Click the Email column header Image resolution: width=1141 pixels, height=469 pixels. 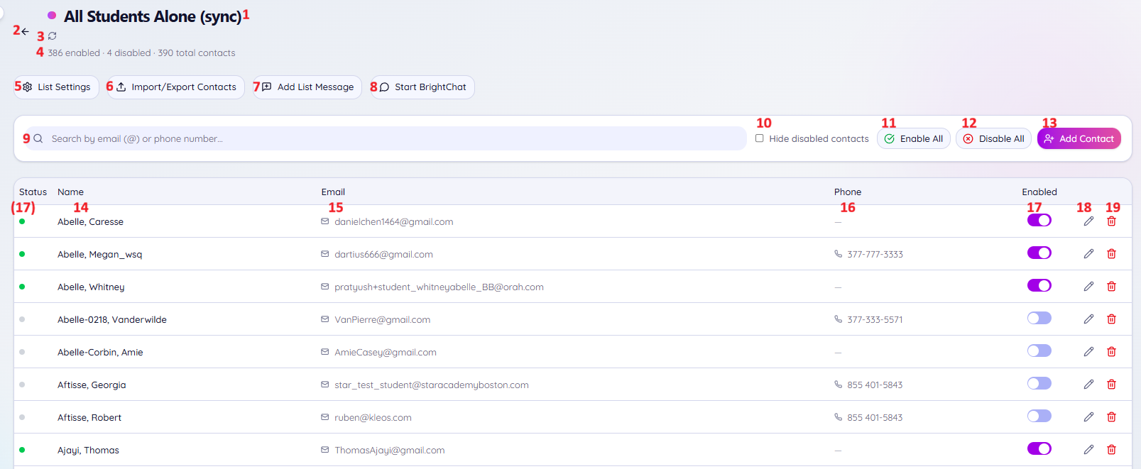pyautogui.click(x=333, y=192)
